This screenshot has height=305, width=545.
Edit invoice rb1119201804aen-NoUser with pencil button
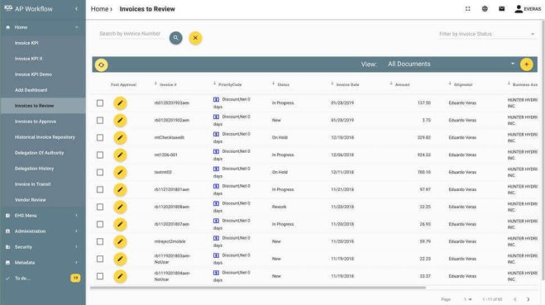pyautogui.click(x=120, y=277)
